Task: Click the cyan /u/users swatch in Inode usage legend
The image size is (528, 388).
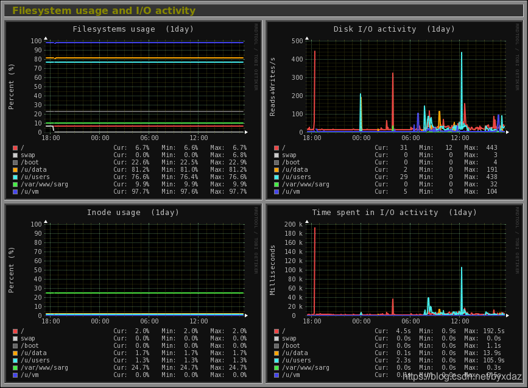Action: [x=15, y=361]
